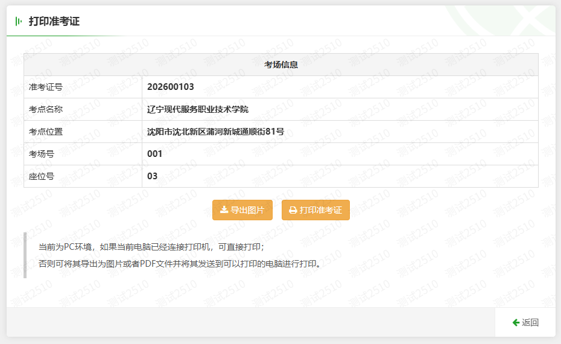The height and width of the screenshot is (344, 561).
Task: Select the admission number 202600103
Action: coord(171,87)
